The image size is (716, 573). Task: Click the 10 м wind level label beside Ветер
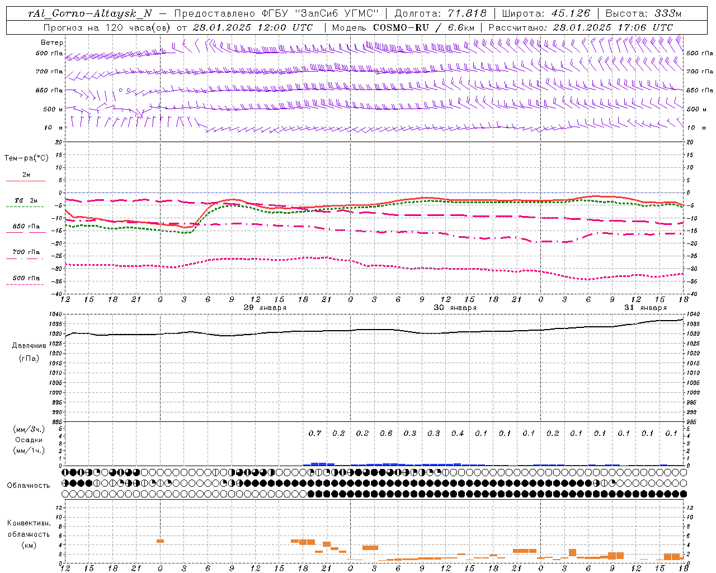click(x=54, y=128)
